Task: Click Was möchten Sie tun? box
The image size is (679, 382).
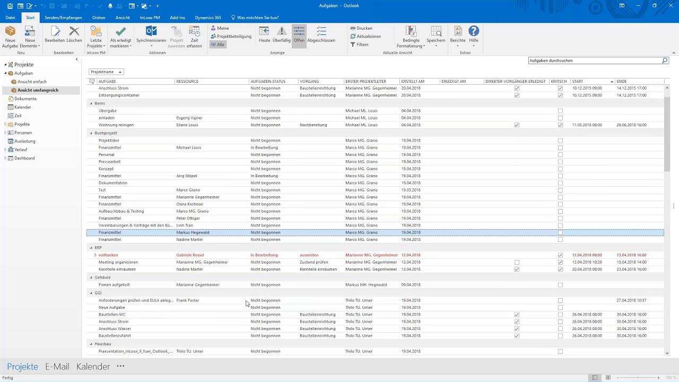Action: click(x=255, y=18)
